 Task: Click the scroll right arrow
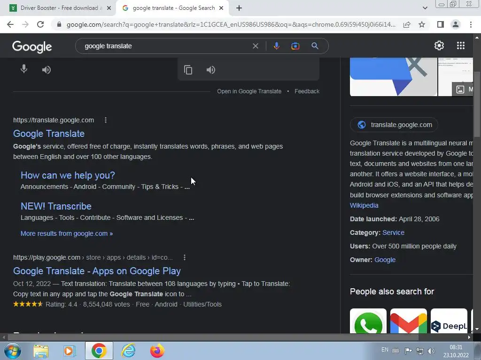(469, 337)
